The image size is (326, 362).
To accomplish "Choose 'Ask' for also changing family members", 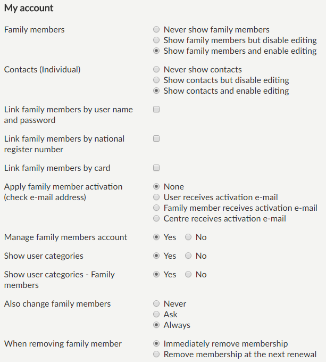I will 156,315.
